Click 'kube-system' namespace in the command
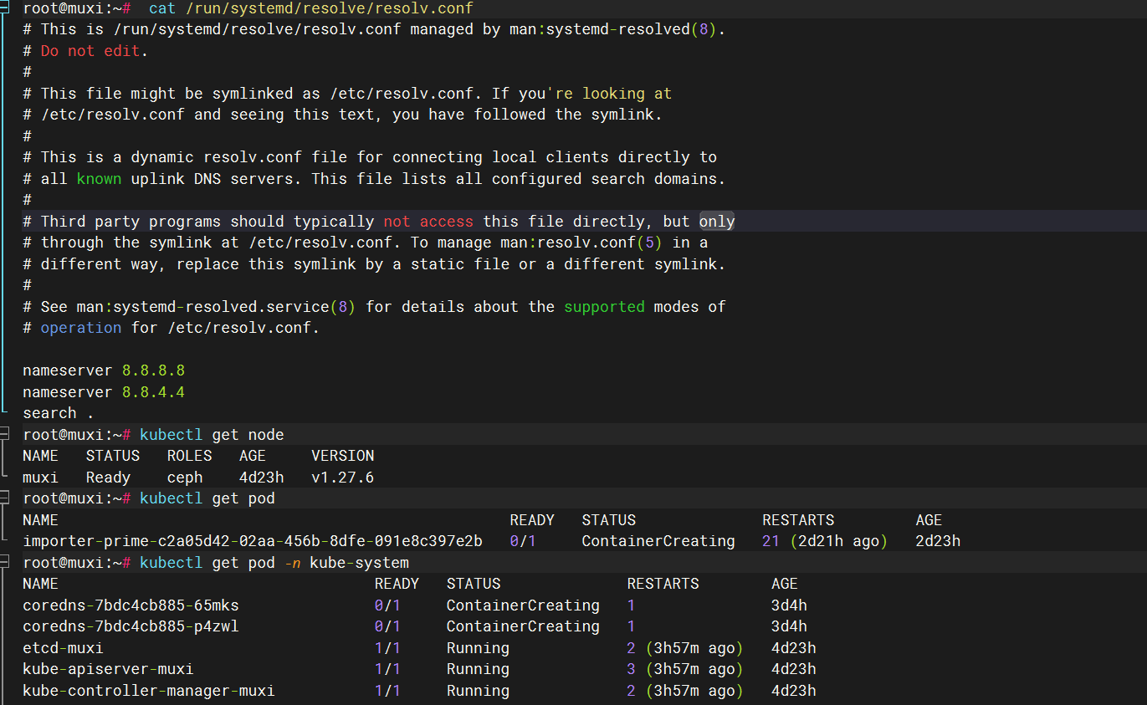 [360, 562]
